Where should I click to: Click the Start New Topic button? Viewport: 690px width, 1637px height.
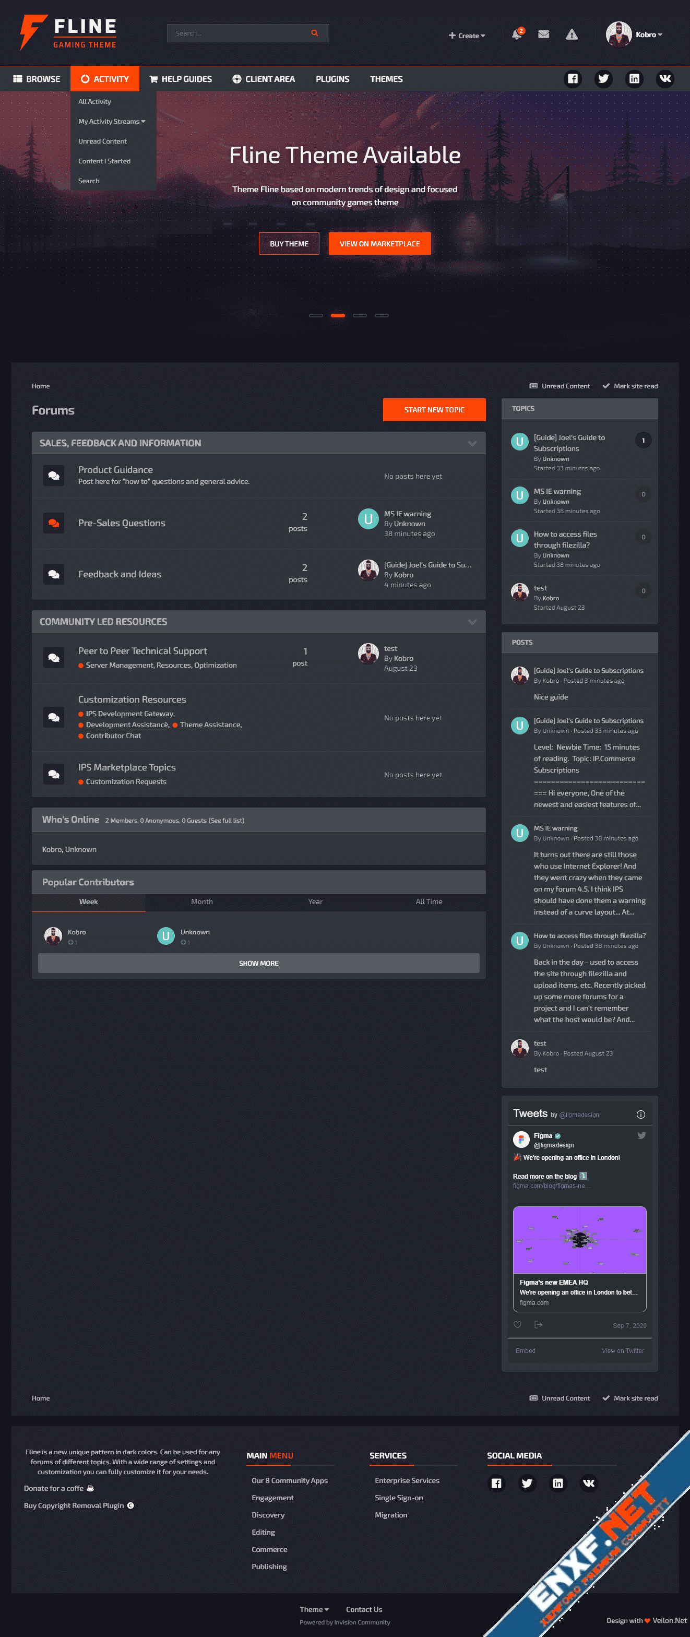click(x=435, y=410)
